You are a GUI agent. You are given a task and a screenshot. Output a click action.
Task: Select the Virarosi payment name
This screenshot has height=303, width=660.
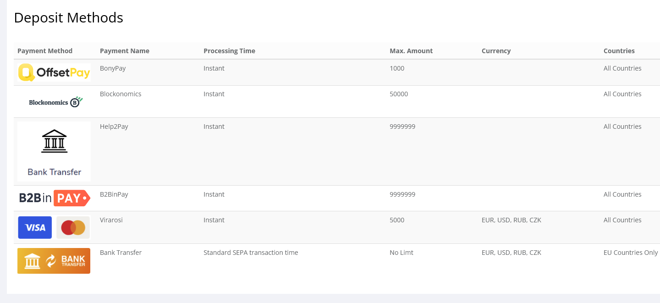click(111, 220)
